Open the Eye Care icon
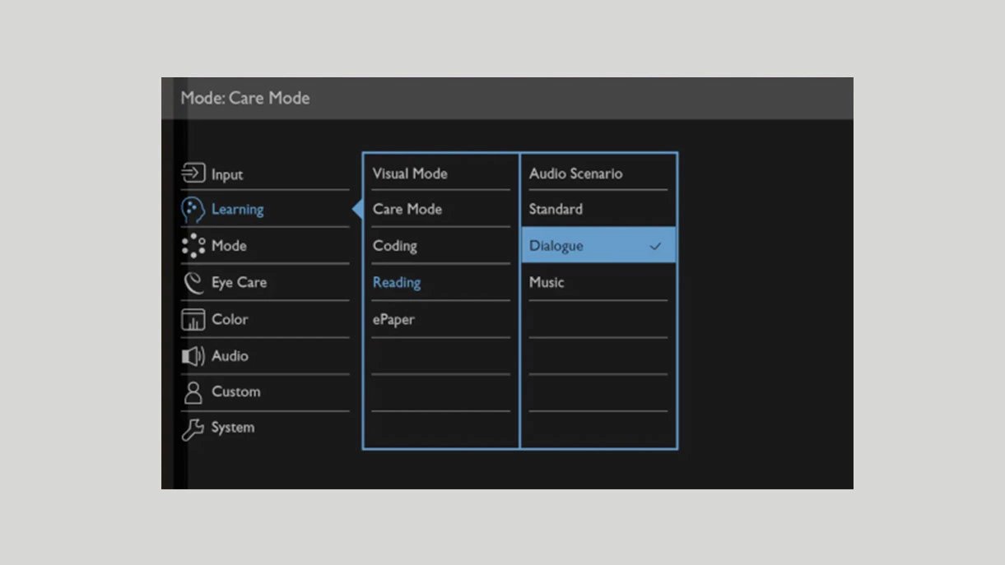Viewport: 1005px width, 565px height. tap(193, 283)
